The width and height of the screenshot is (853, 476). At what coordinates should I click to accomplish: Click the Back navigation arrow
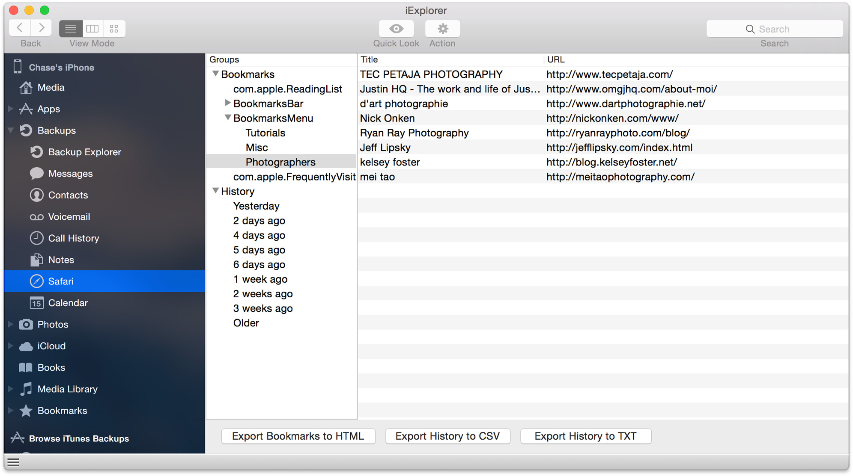[20, 28]
